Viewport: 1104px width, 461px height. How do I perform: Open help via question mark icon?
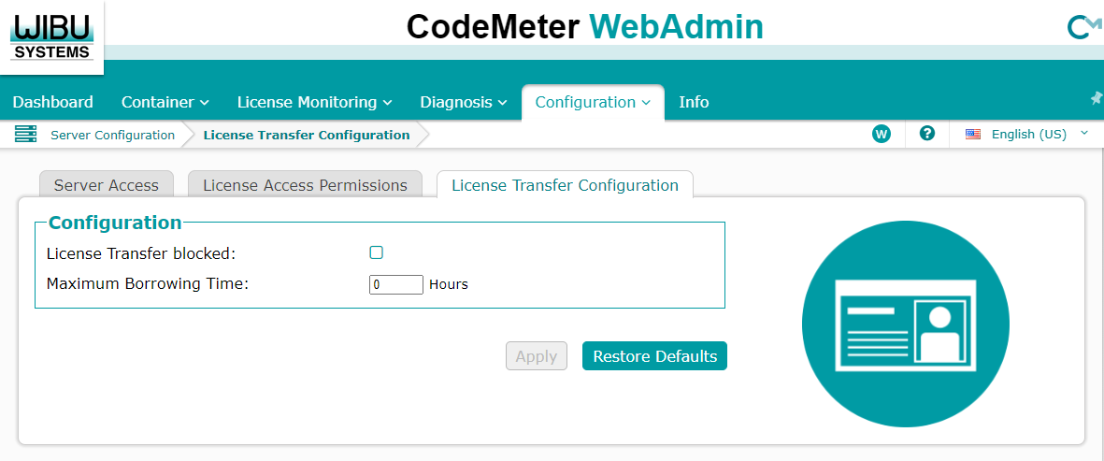pos(927,134)
